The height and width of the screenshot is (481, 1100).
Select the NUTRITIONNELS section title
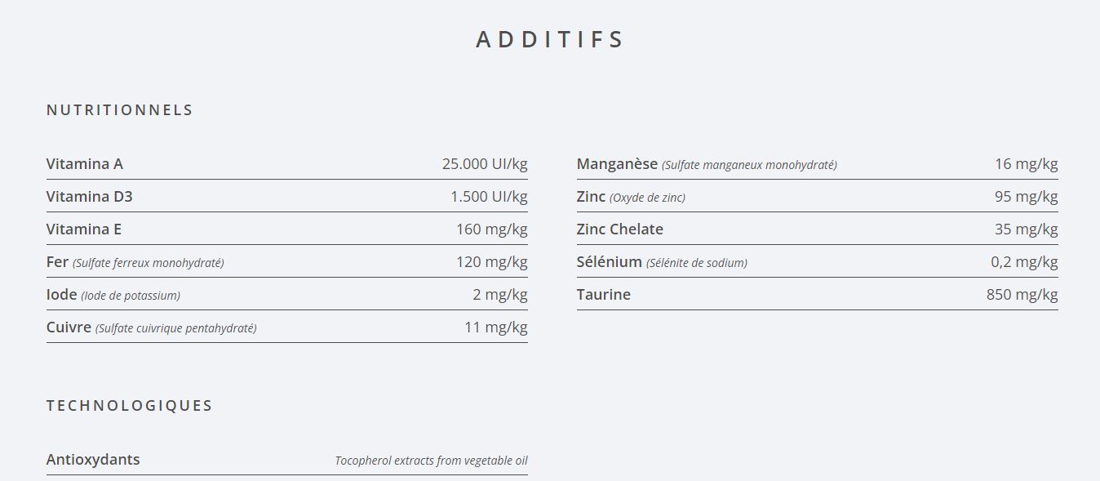coord(119,109)
